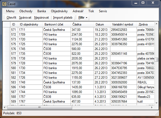Click the Import plateb button
This screenshot has height=118, width=161.
[x=63, y=18]
